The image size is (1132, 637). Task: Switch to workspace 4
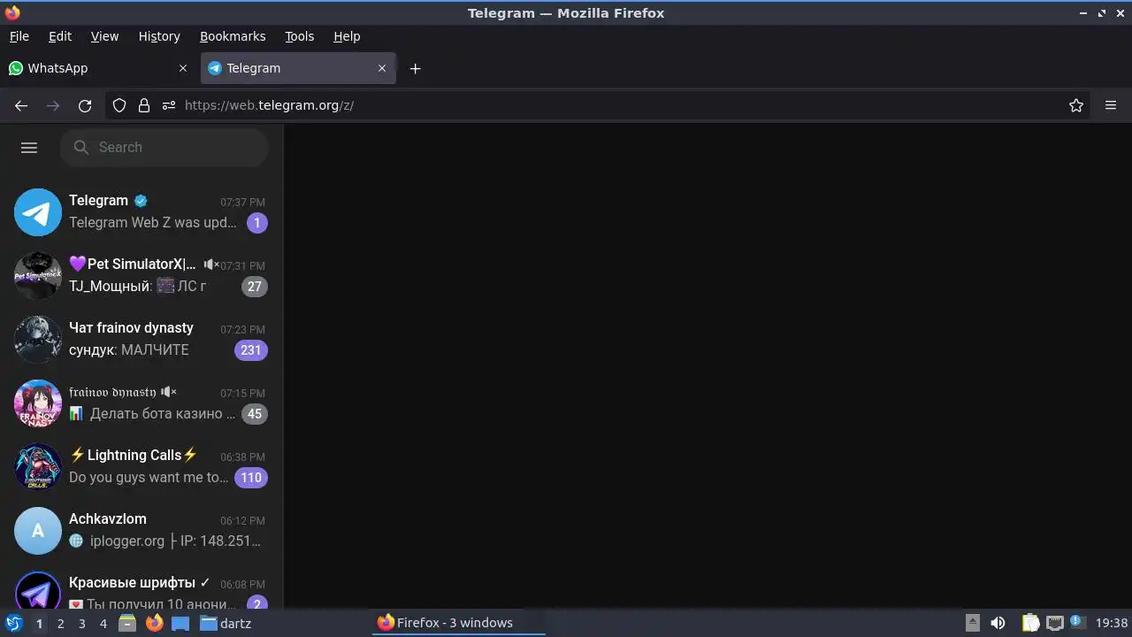[x=103, y=624]
